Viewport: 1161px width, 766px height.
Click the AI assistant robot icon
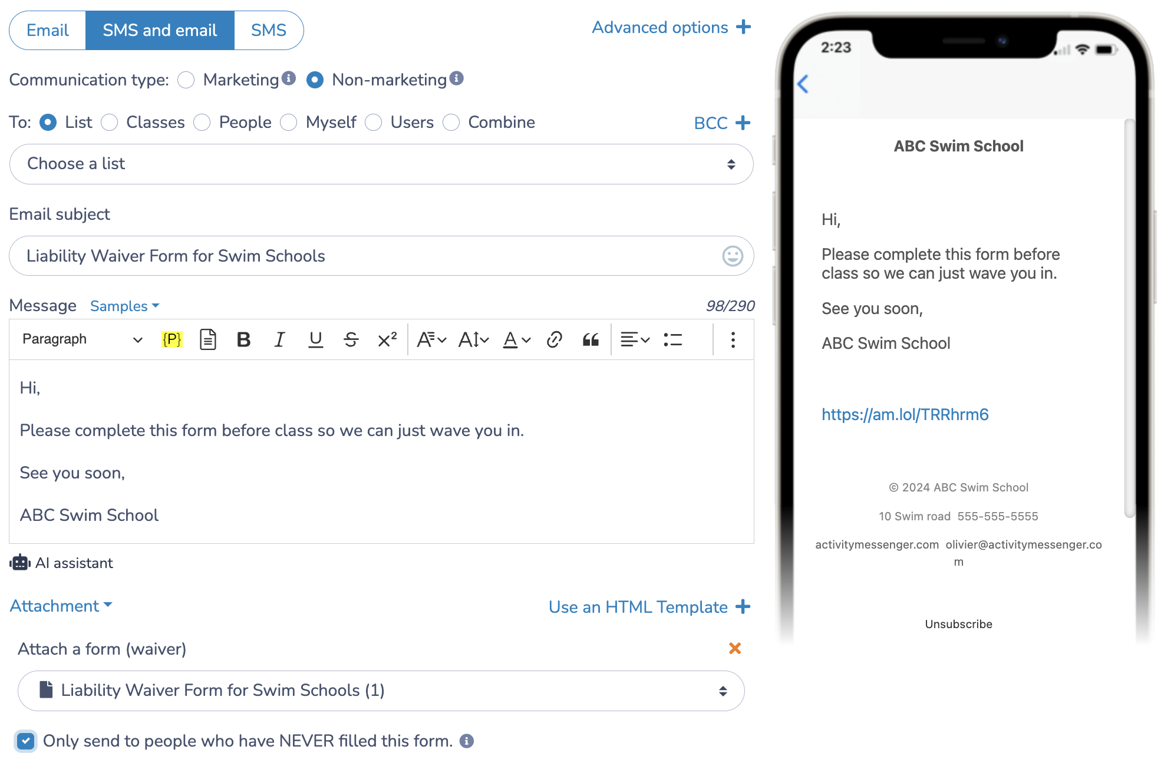click(20, 563)
